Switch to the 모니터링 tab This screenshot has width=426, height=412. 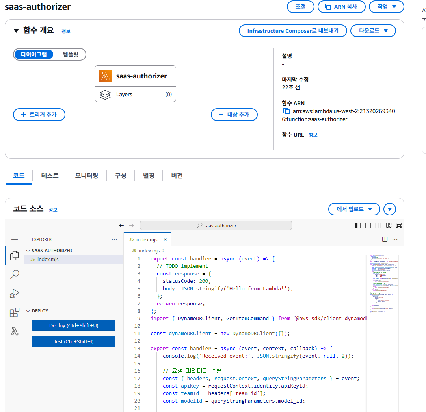pos(87,176)
